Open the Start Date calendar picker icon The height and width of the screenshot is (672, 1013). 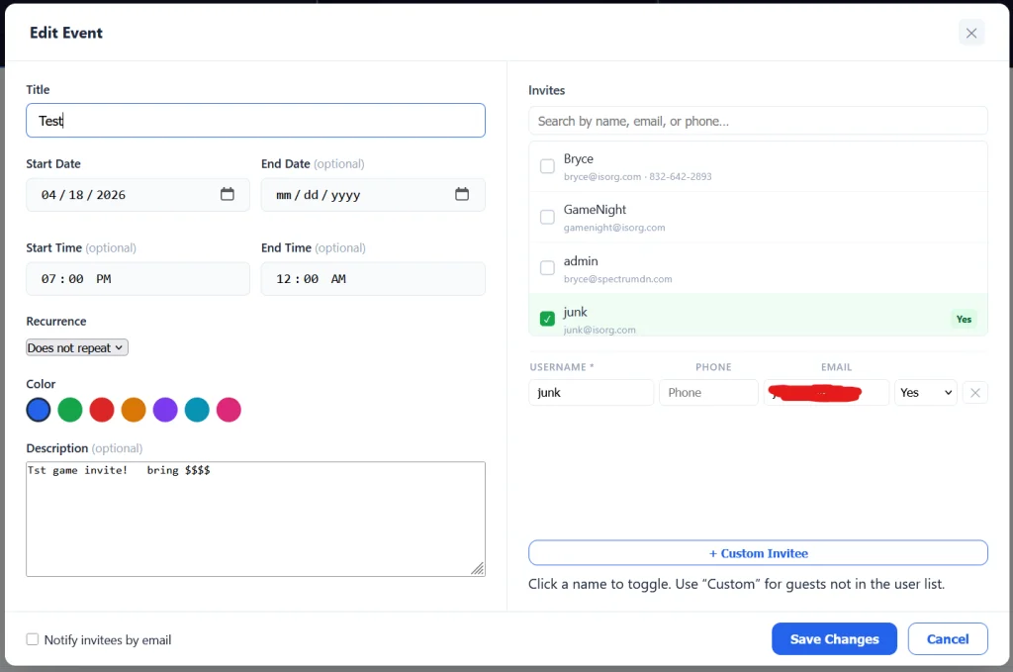227,194
